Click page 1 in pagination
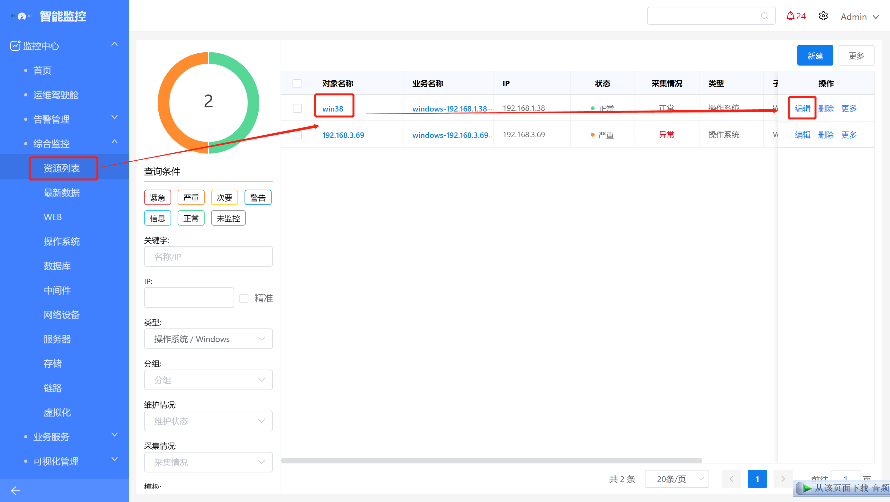 point(757,479)
